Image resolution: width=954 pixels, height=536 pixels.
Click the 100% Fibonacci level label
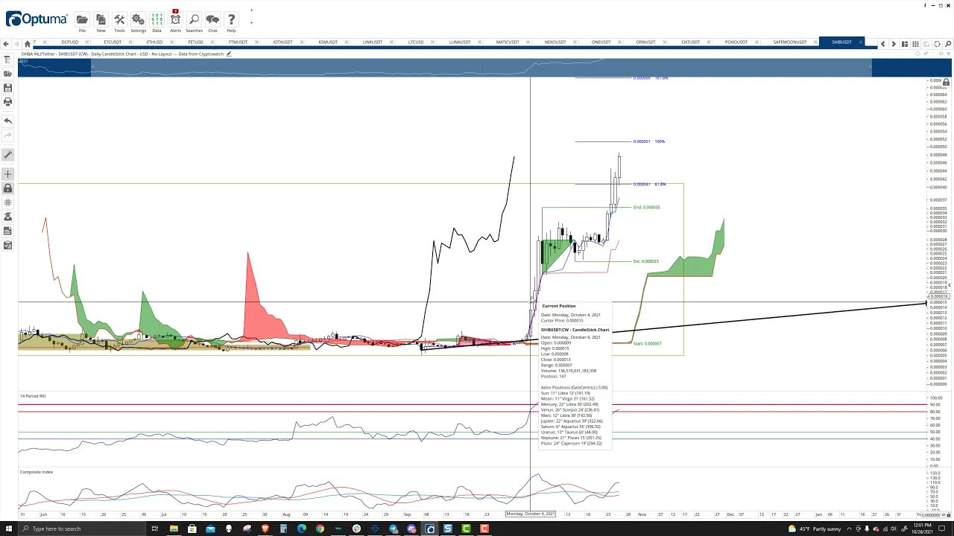649,141
